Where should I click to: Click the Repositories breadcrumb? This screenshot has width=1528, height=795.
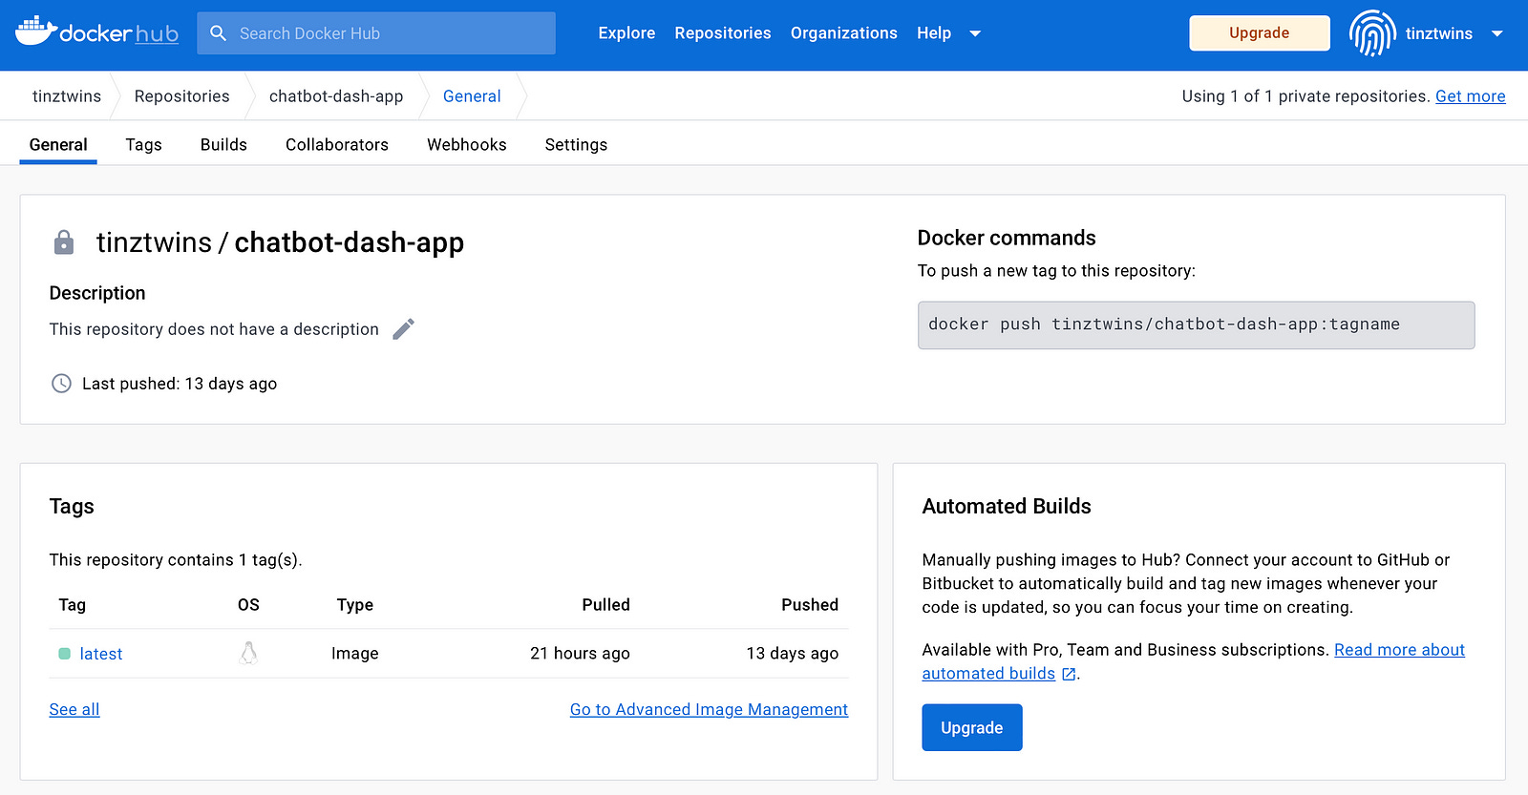(182, 96)
